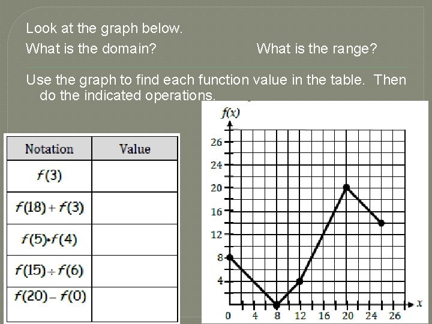This screenshot has height=324, width=432.
Task: Click the Notation column header
Action: tap(49, 149)
